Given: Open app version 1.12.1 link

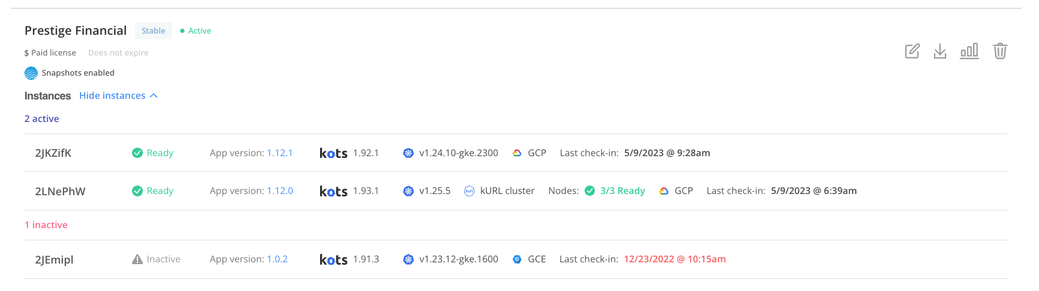Looking at the screenshot, I should (280, 153).
